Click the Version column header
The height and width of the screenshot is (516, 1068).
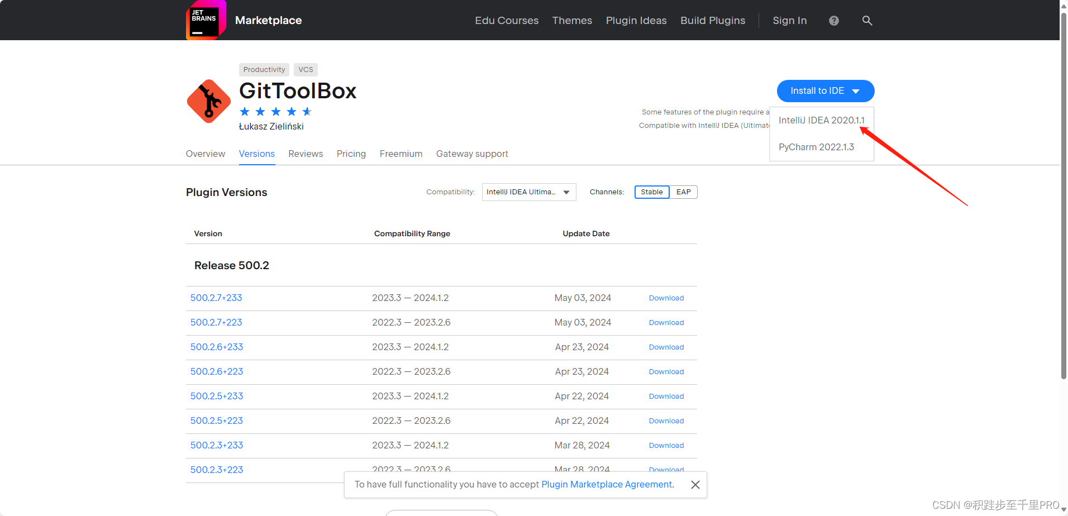pyautogui.click(x=208, y=234)
